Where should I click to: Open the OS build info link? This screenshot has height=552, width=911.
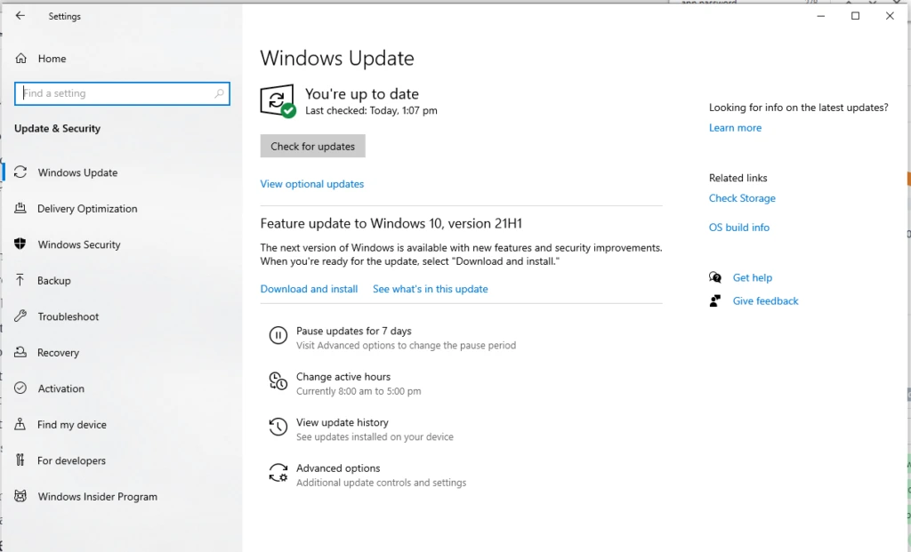tap(739, 228)
